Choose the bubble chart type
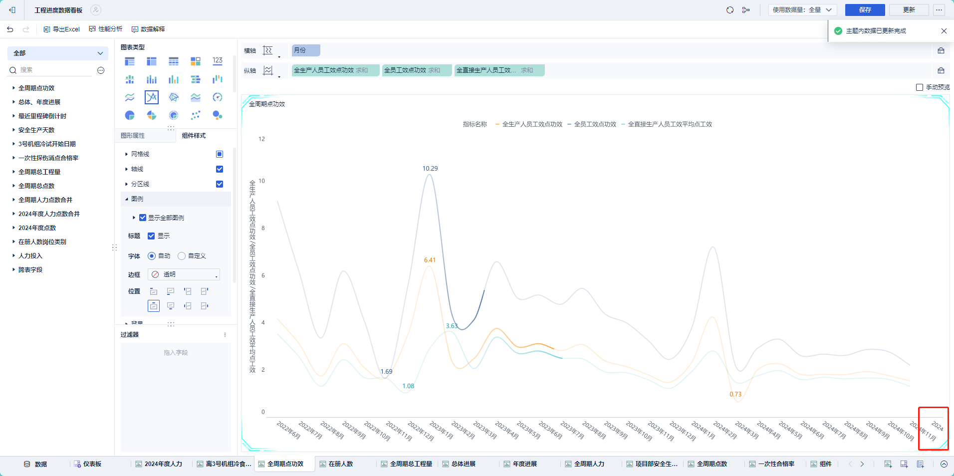Screen dimensions: 954x476 point(218,115)
